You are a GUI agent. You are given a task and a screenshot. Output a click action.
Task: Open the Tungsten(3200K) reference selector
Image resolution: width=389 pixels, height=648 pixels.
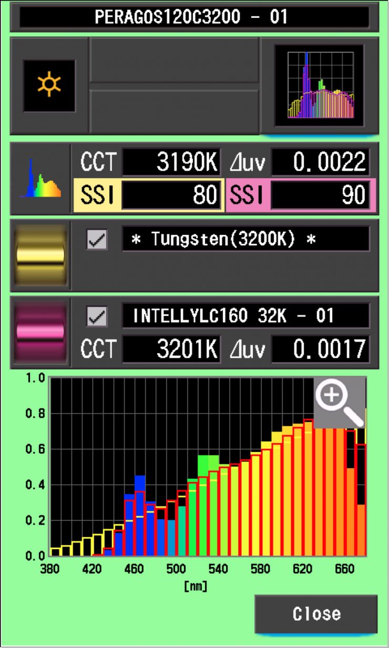point(245,240)
